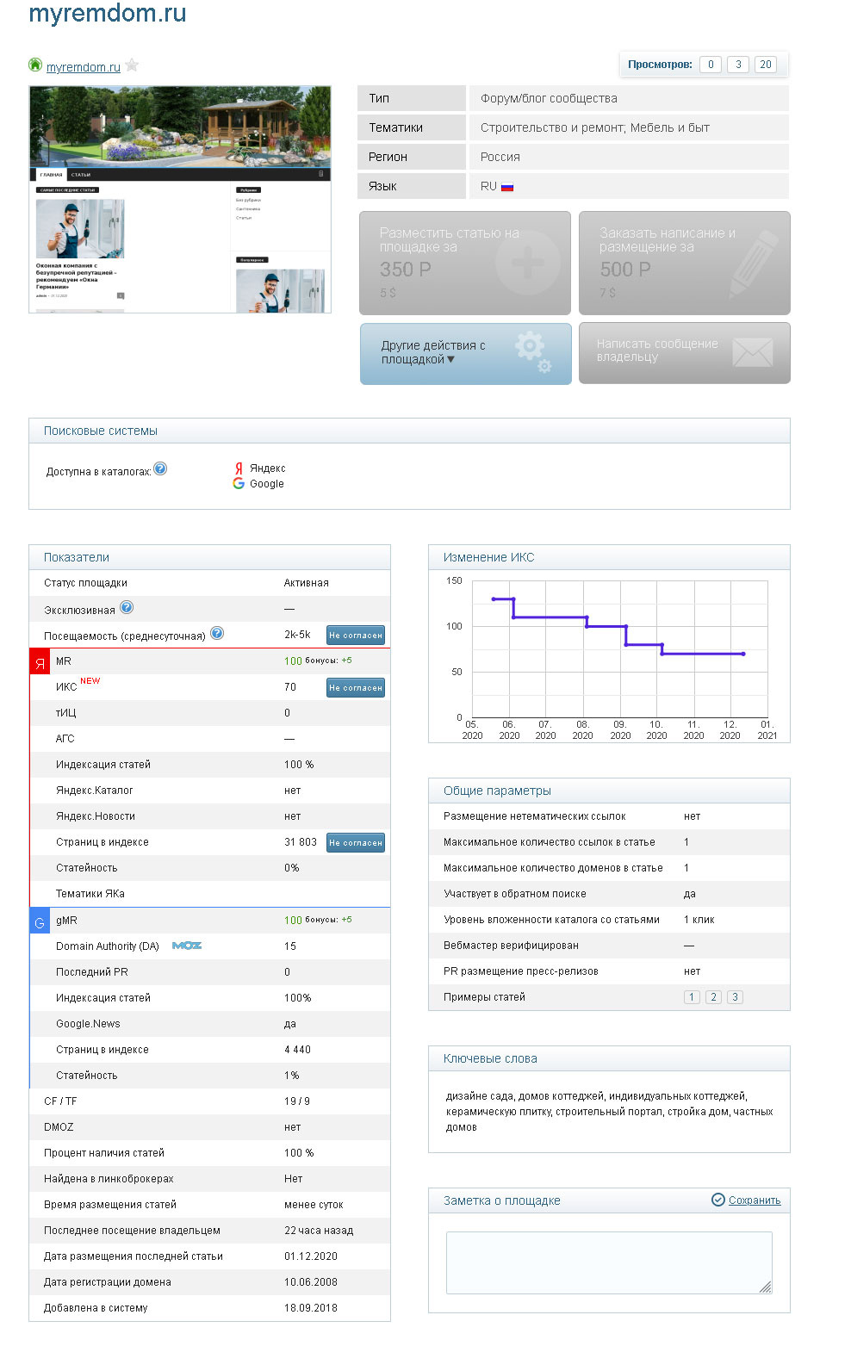851x1346 pixels.
Task: Focus the 'Заметка о площадке' text area
Action: 609,1262
